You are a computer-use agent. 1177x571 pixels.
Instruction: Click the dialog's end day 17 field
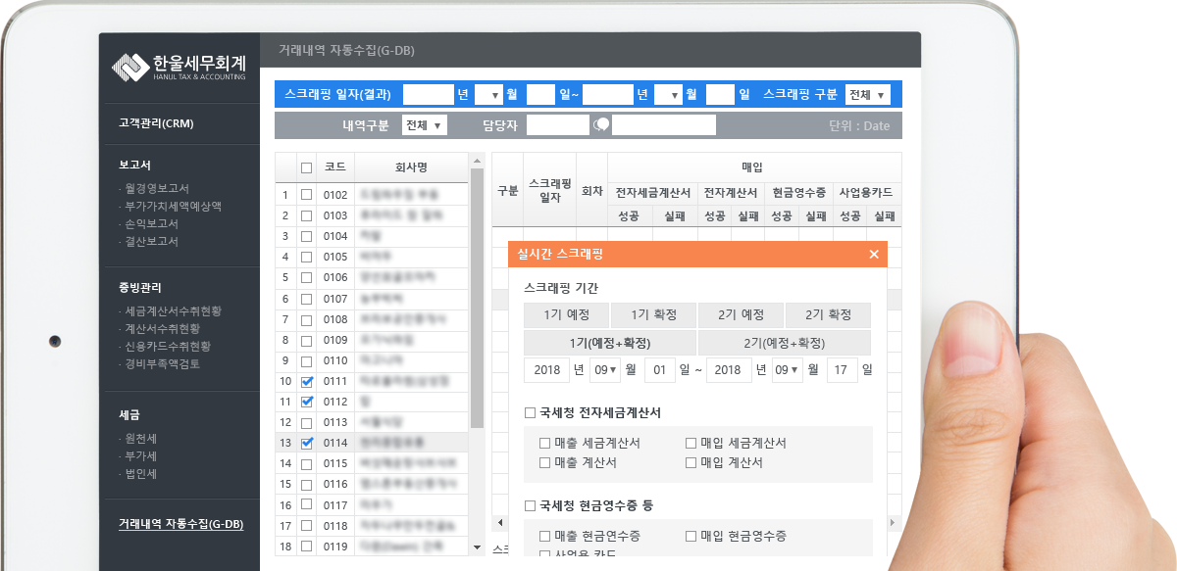[x=842, y=370]
